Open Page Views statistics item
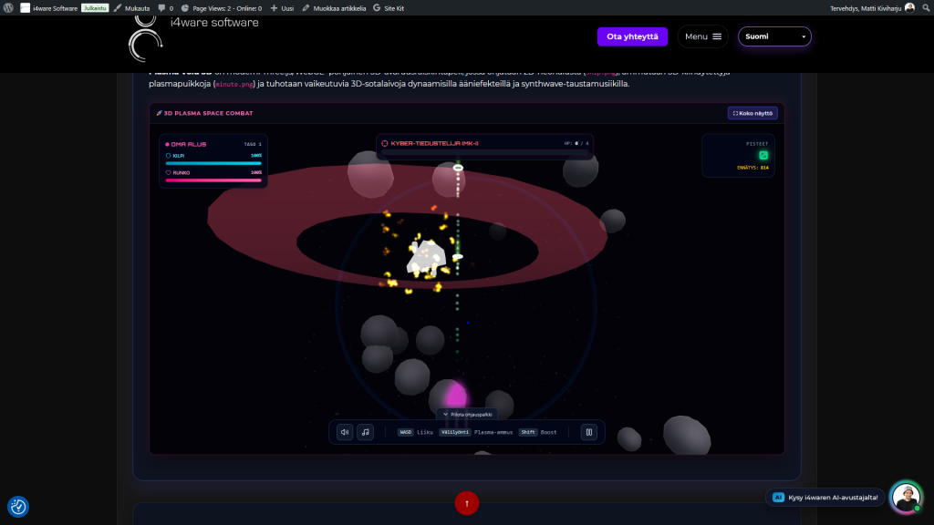This screenshot has height=525, width=934. 222,8
